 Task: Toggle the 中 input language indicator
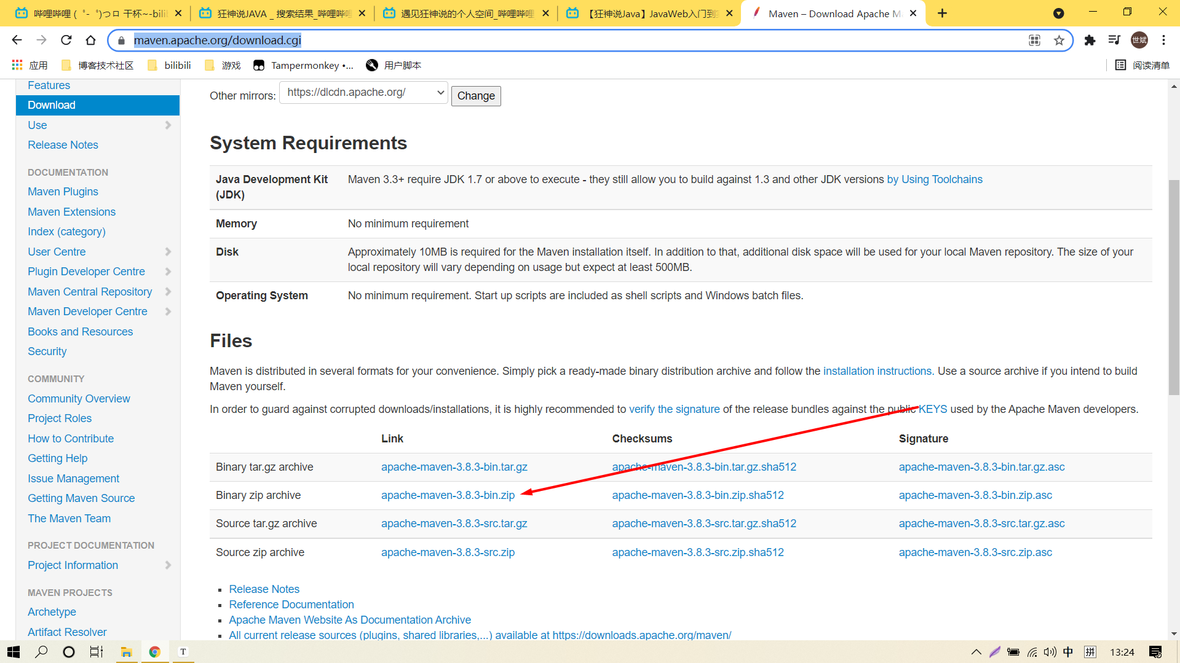click(1068, 652)
